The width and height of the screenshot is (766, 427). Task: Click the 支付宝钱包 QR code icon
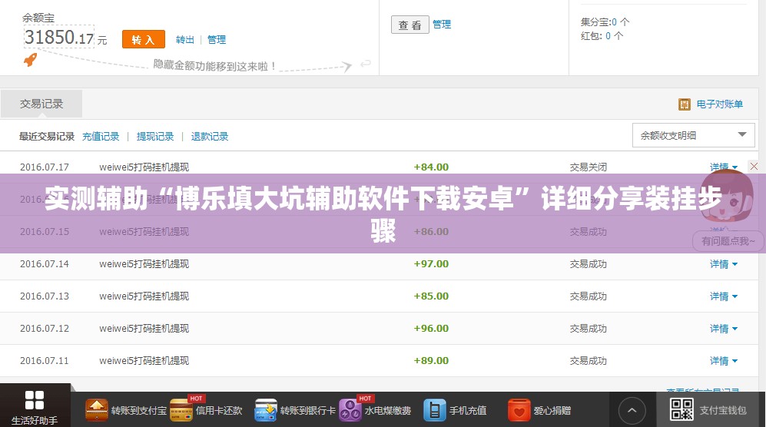tap(681, 409)
